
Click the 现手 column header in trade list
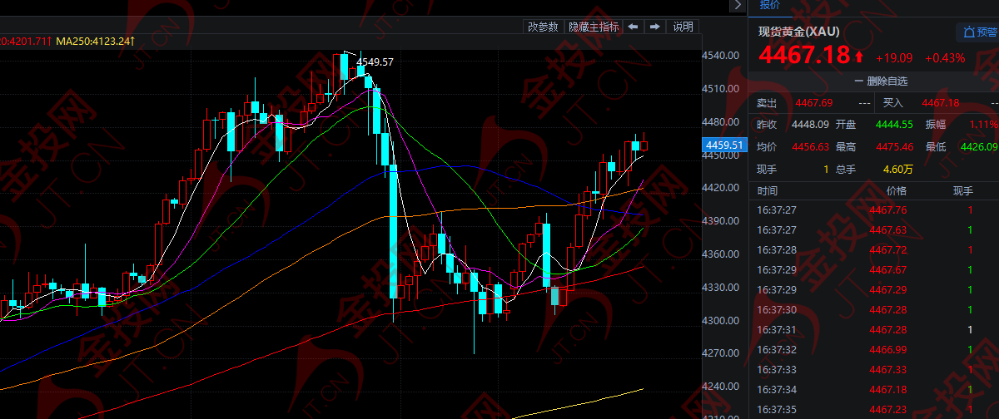coord(962,191)
